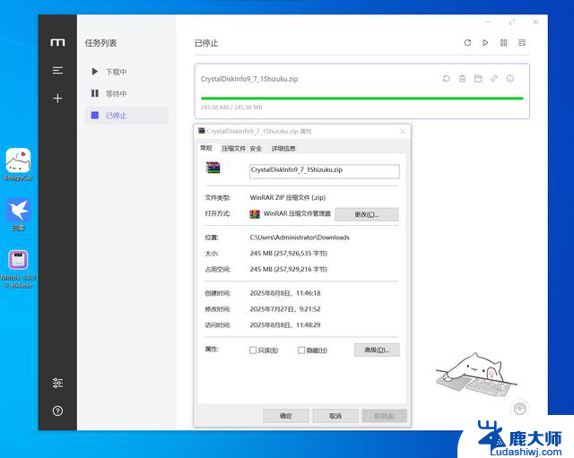Click the 应用 apply button
The image size is (574, 458).
point(385,416)
